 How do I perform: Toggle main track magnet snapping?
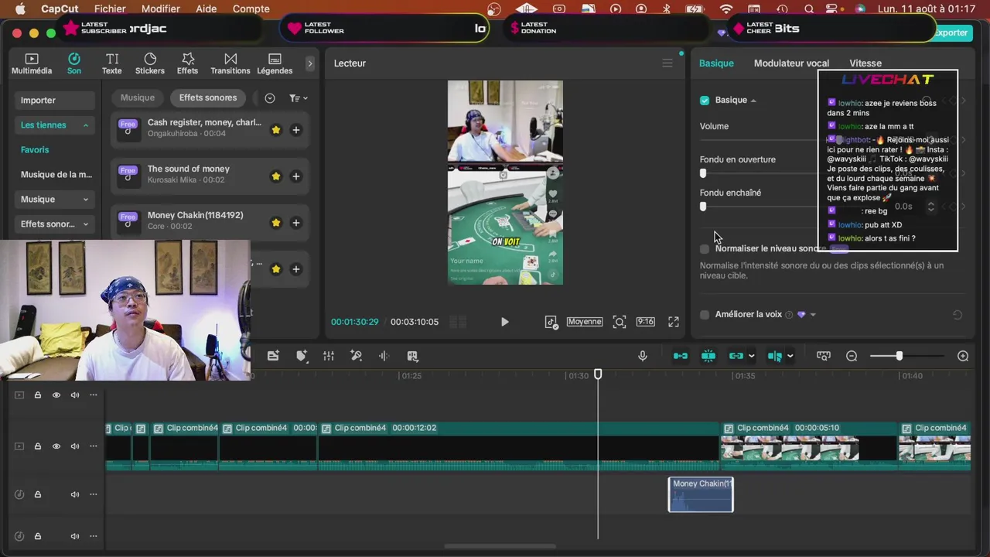click(681, 356)
